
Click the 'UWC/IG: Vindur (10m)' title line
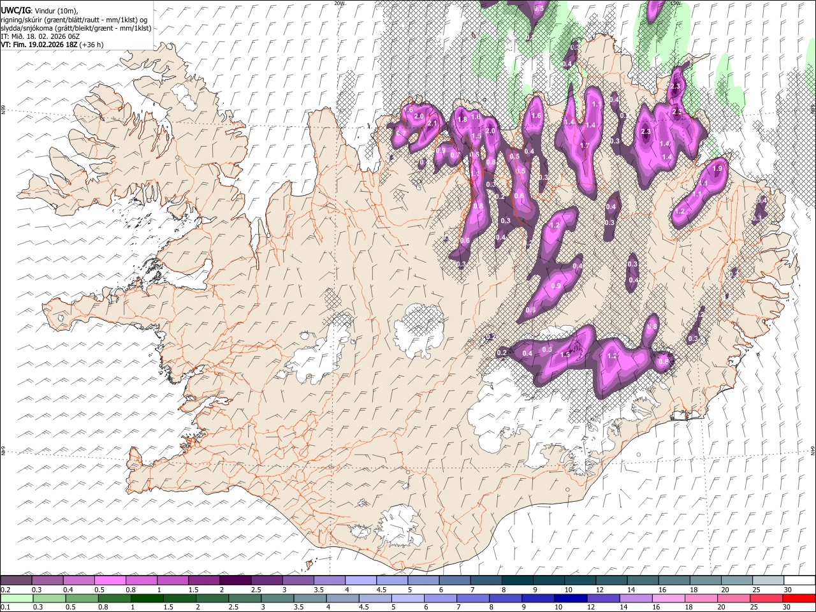pyautogui.click(x=40, y=11)
